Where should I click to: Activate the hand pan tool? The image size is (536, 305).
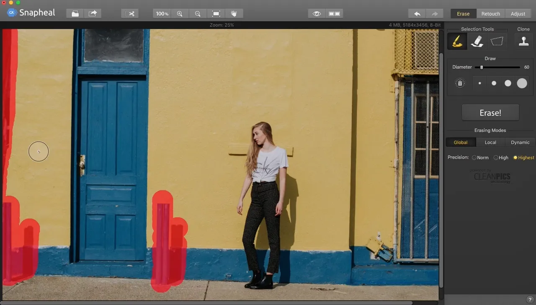(x=234, y=13)
